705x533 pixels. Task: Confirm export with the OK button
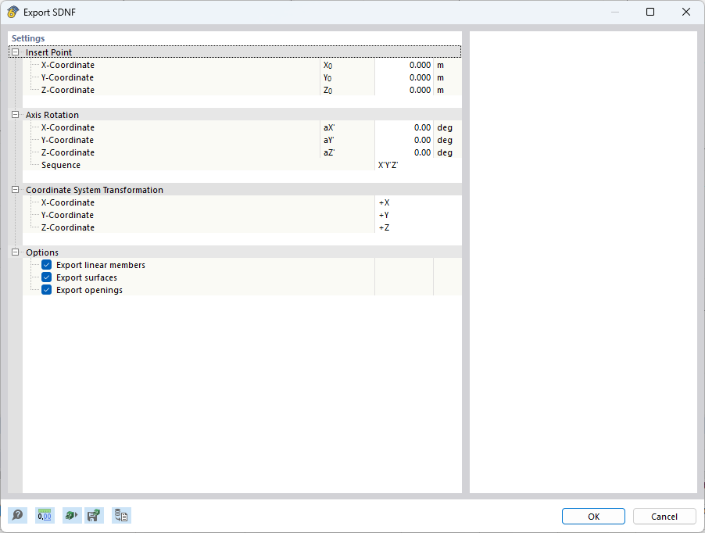click(x=592, y=516)
